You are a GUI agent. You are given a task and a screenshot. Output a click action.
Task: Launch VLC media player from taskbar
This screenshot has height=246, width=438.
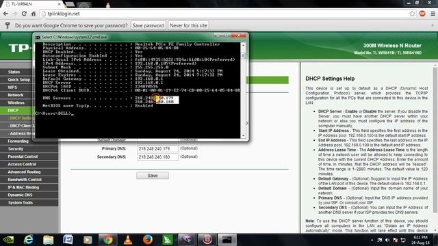(128, 240)
